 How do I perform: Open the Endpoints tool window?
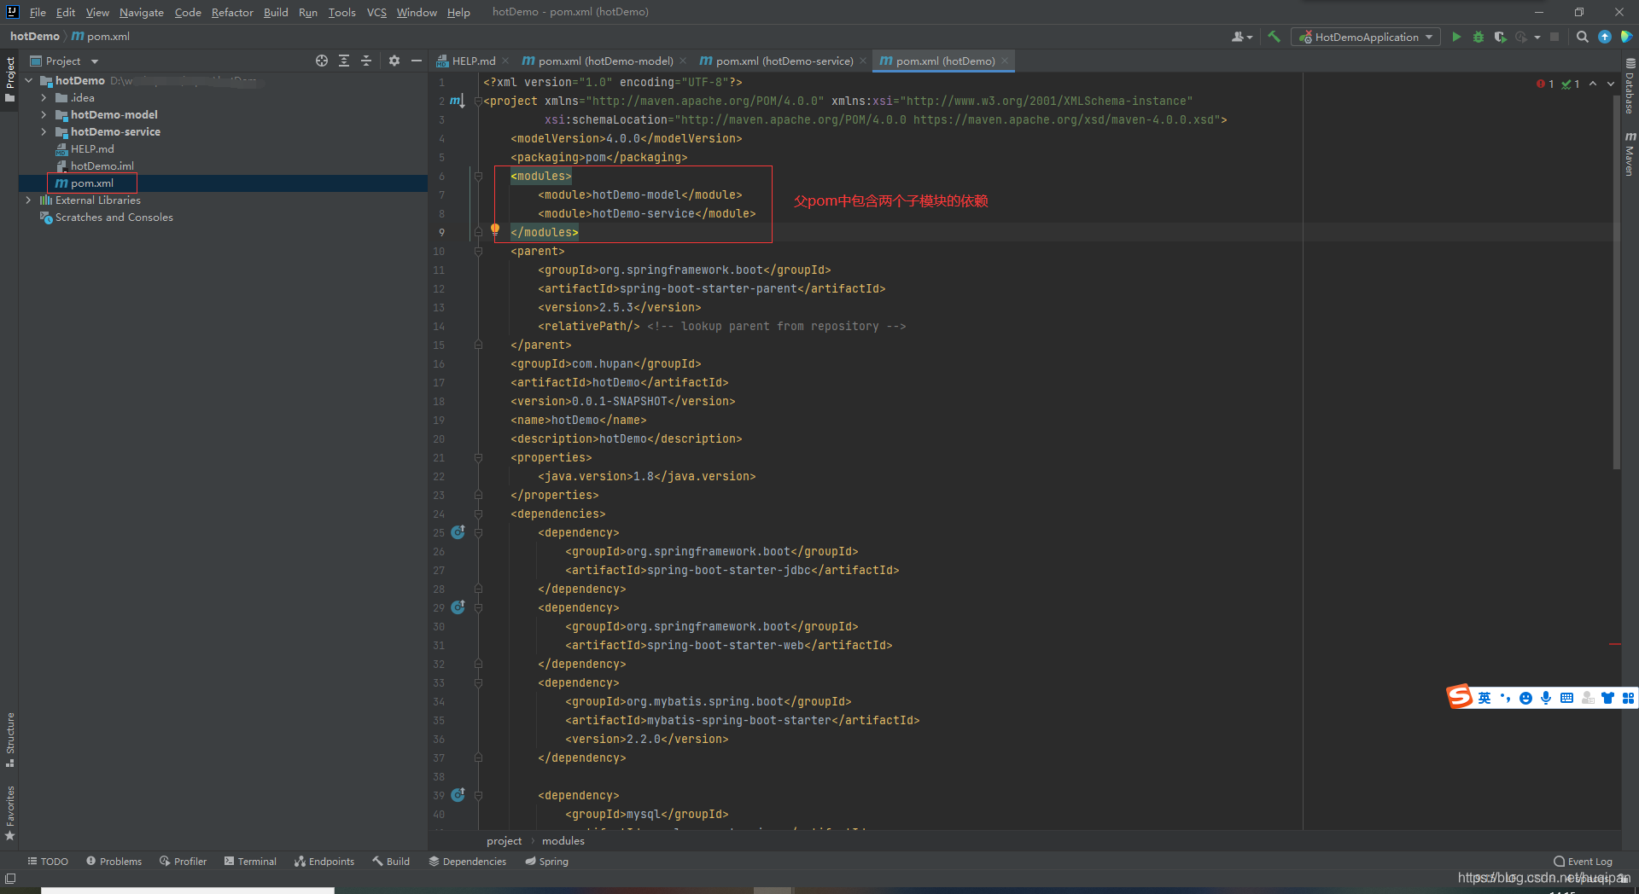[324, 862]
